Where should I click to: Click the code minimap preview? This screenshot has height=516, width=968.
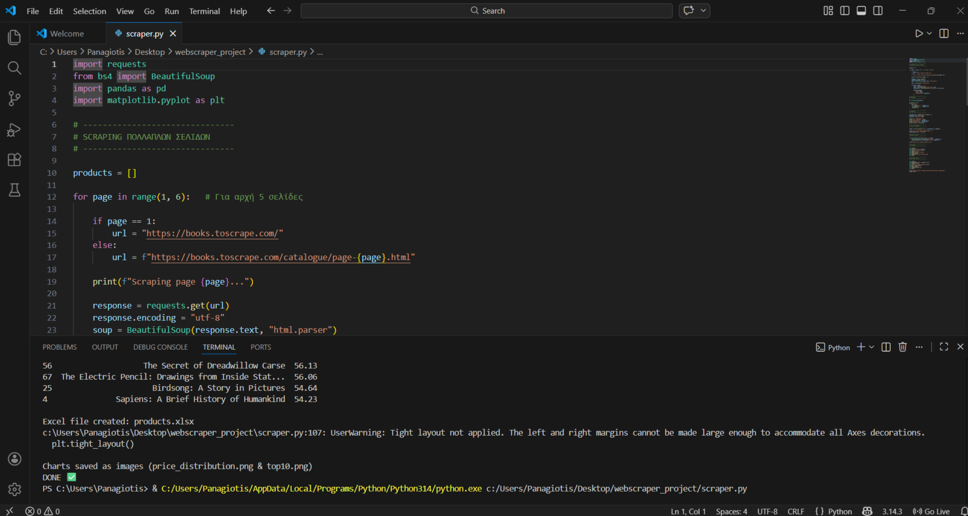[x=934, y=116]
